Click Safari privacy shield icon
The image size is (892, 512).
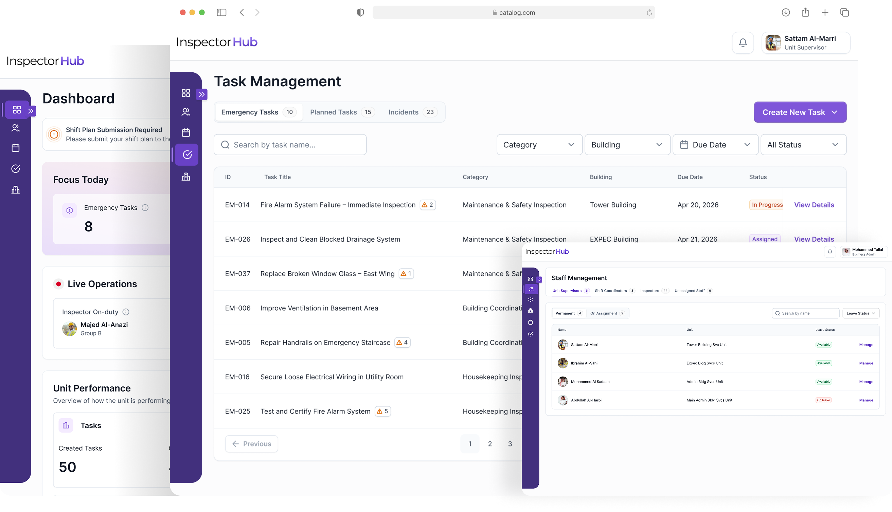pyautogui.click(x=360, y=13)
